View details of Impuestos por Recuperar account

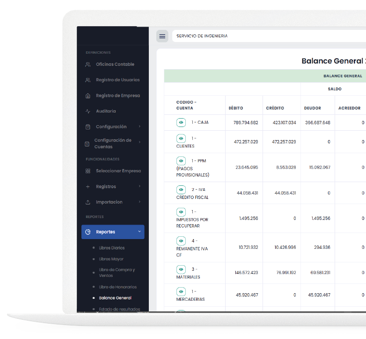[x=181, y=212]
